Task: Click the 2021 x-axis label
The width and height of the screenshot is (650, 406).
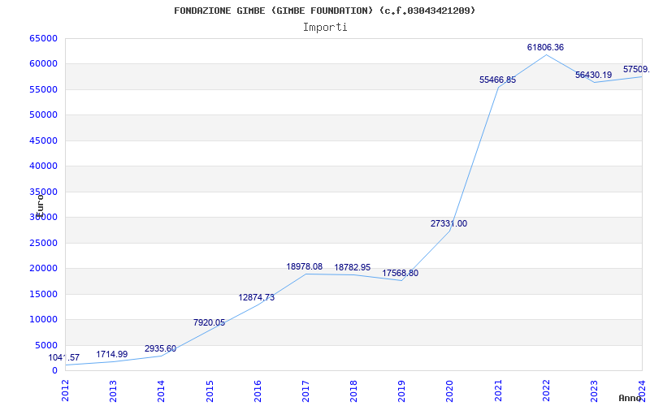Action: (498, 391)
